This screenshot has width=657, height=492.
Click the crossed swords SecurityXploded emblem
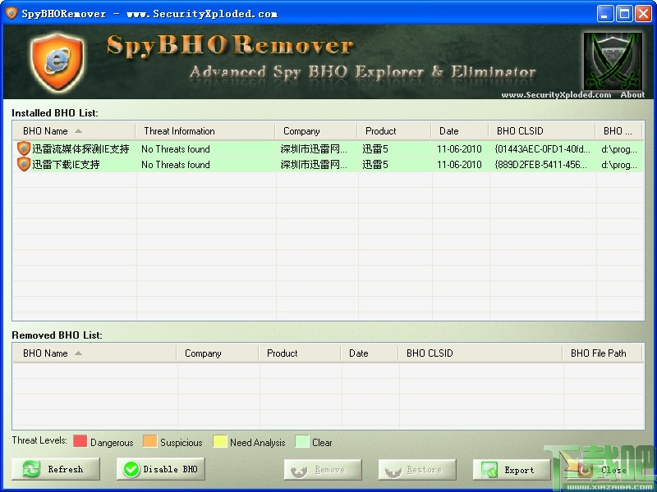(613, 61)
